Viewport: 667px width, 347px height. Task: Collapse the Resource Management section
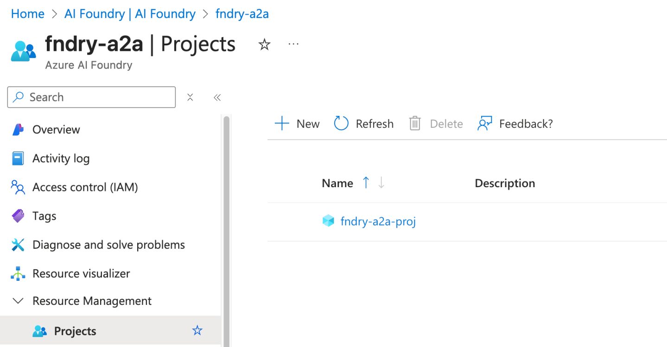click(x=17, y=301)
